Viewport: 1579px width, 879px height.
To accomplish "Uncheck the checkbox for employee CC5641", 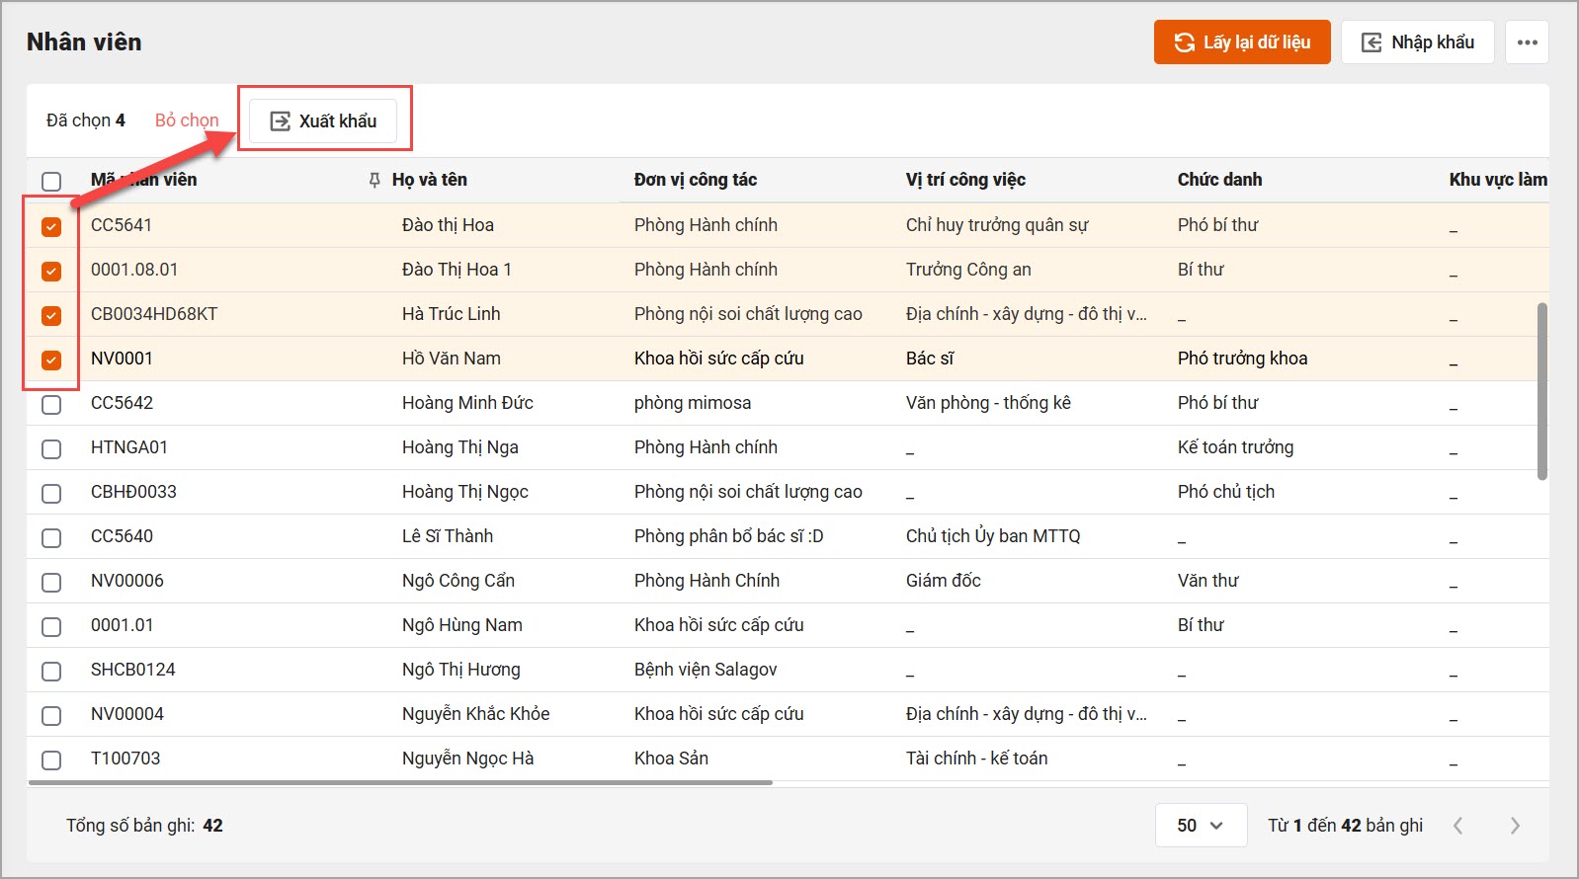I will [51, 226].
